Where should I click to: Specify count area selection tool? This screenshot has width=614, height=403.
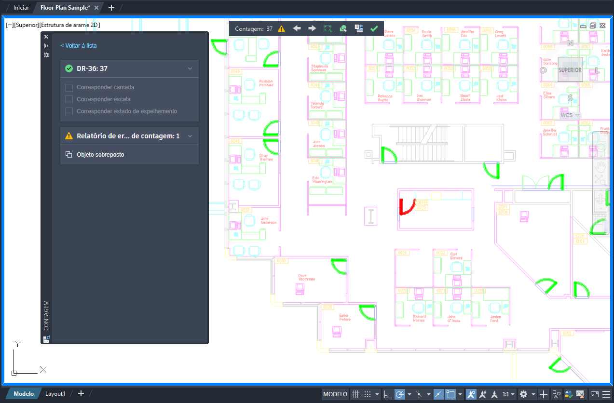tap(327, 28)
